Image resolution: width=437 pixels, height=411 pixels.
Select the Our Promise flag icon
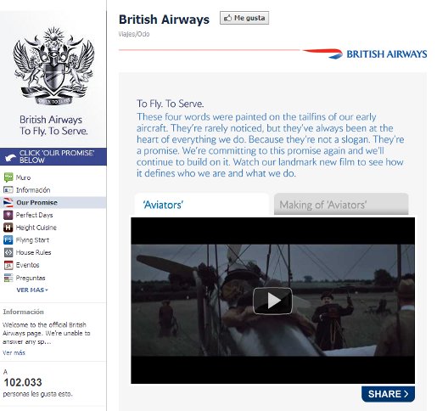[8, 202]
